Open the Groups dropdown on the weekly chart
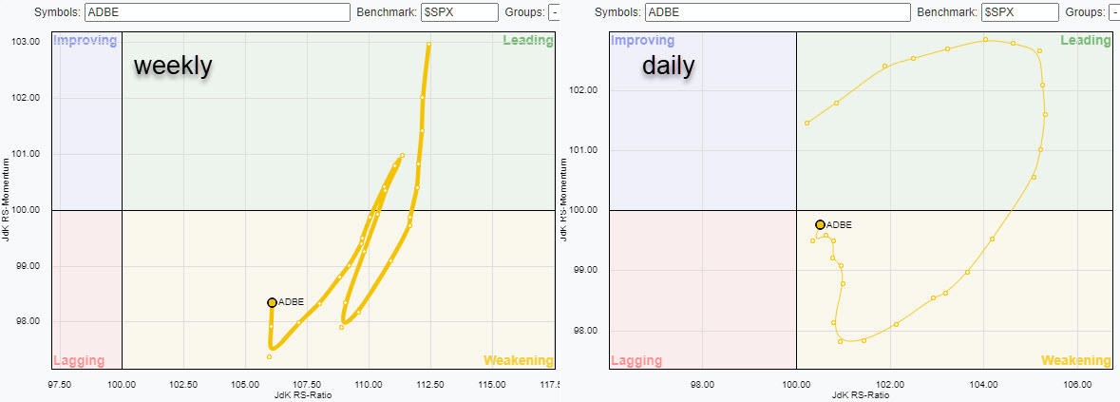The width and height of the screenshot is (1120, 402). [x=554, y=12]
